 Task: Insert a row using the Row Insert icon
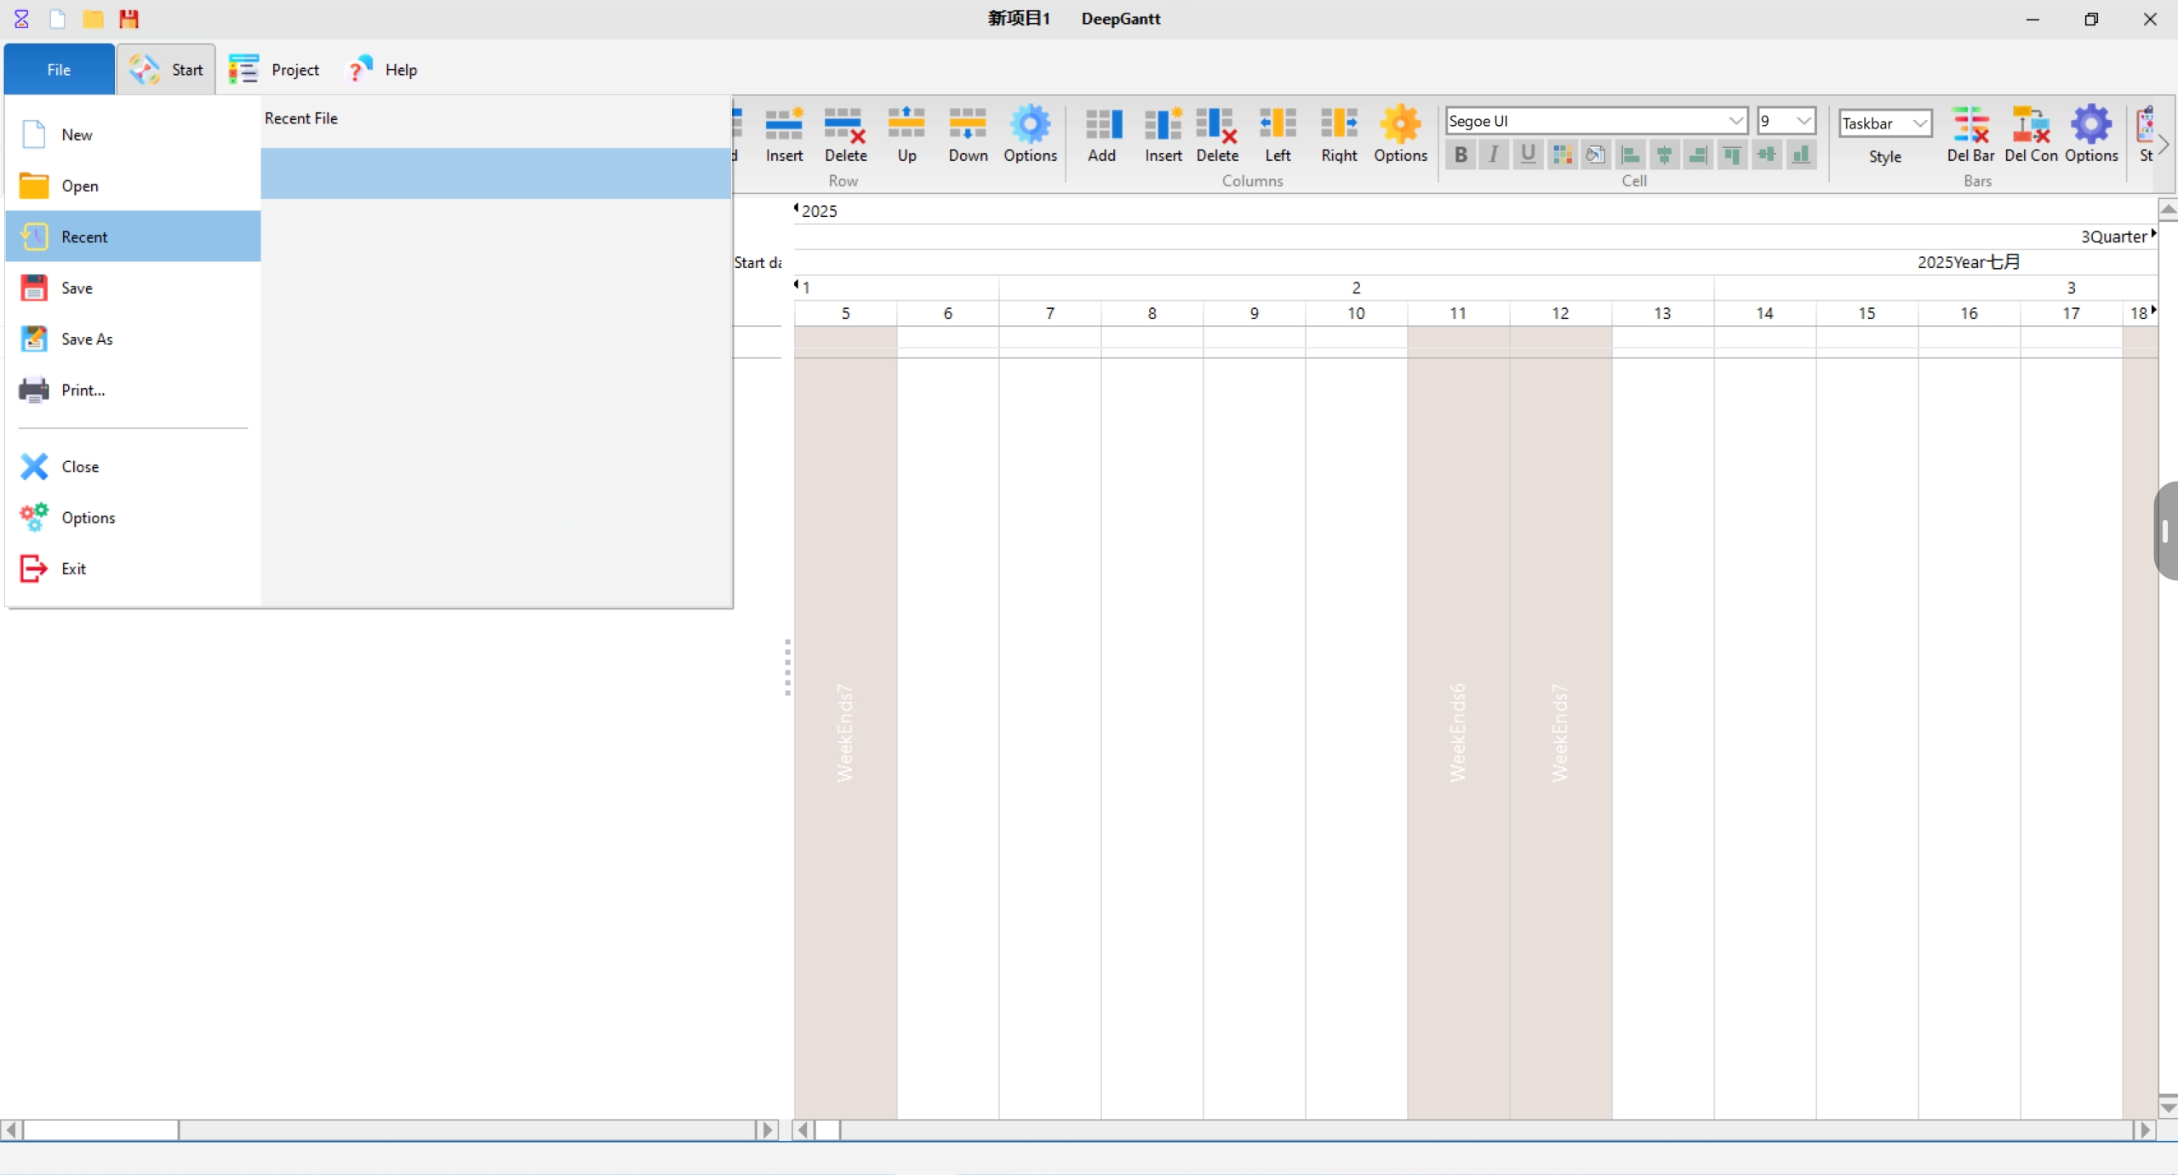(784, 134)
